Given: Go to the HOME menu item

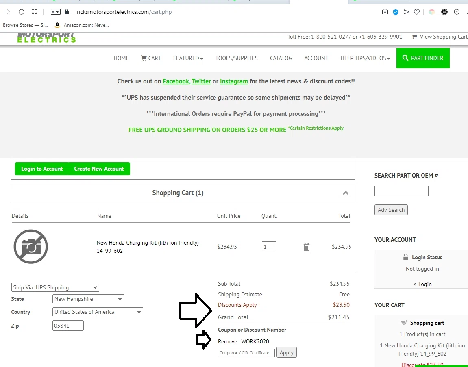Looking at the screenshot, I should pos(121,58).
